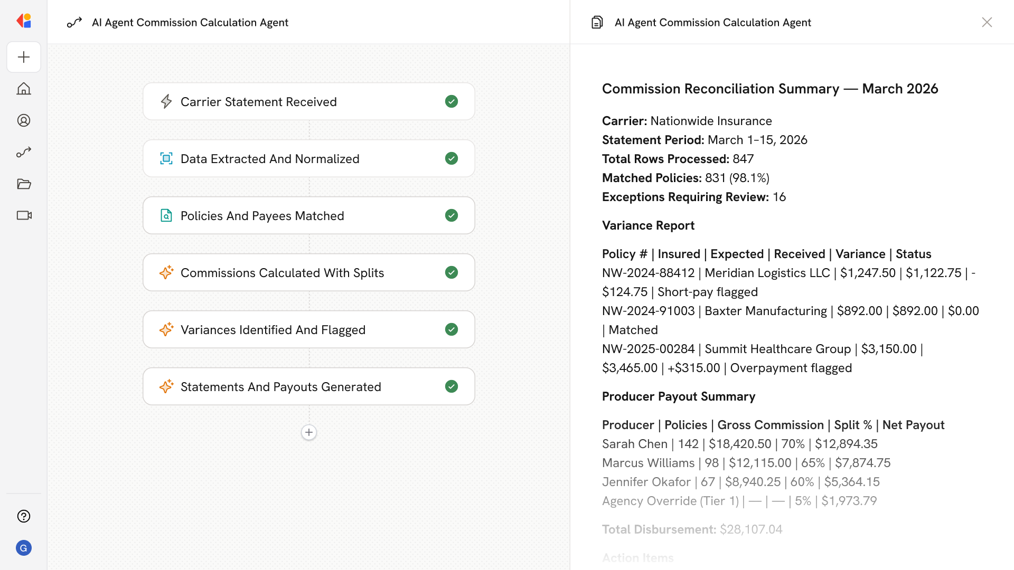Image resolution: width=1014 pixels, height=570 pixels.
Task: Click the app logo at top left
Action: click(24, 21)
